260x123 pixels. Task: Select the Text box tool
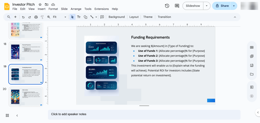[79, 17]
